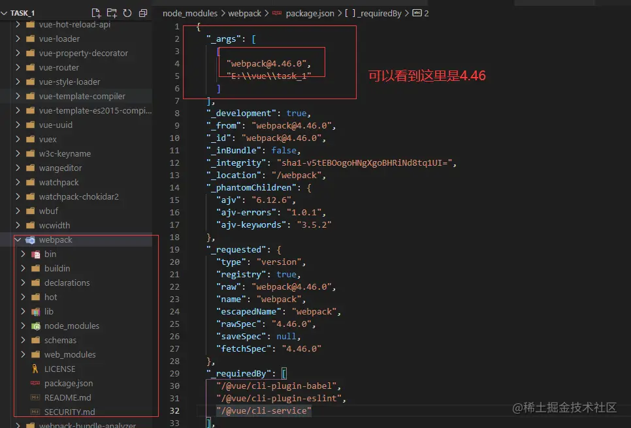Expand the declarations folder chevron
631x428 pixels.
click(x=23, y=283)
